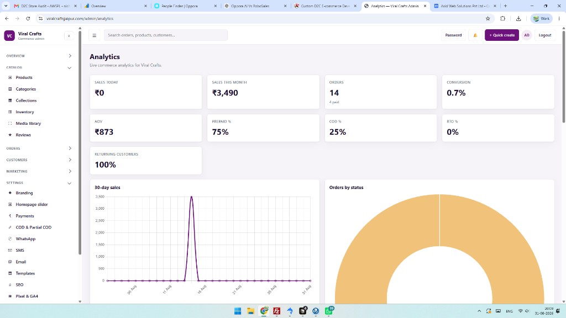566x318 pixels.
Task: Click the SEO sidebar icon
Action: tap(10, 285)
